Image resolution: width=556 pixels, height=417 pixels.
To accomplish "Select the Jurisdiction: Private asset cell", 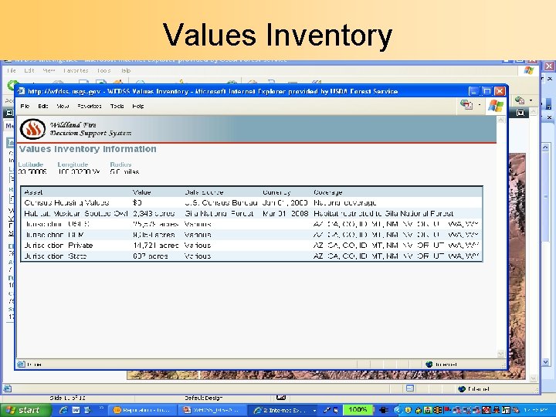I will pos(59,246).
